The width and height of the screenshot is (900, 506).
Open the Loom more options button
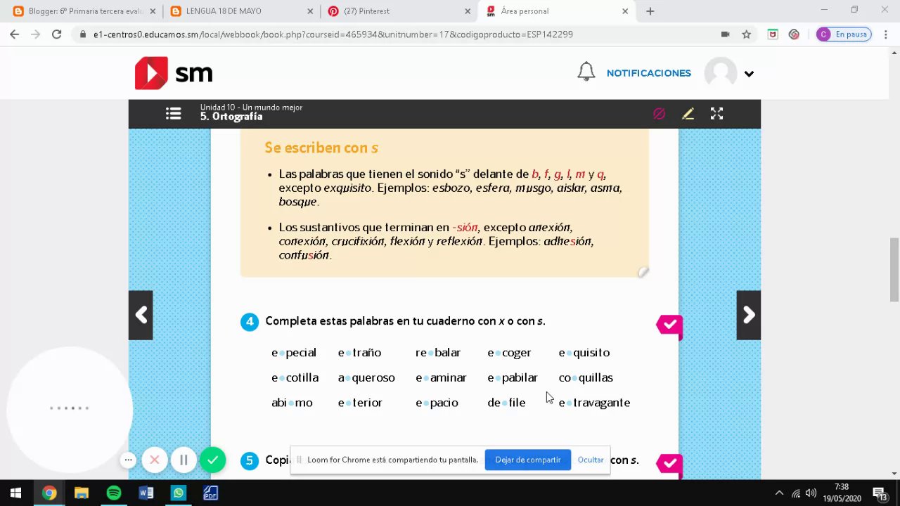coord(128,460)
